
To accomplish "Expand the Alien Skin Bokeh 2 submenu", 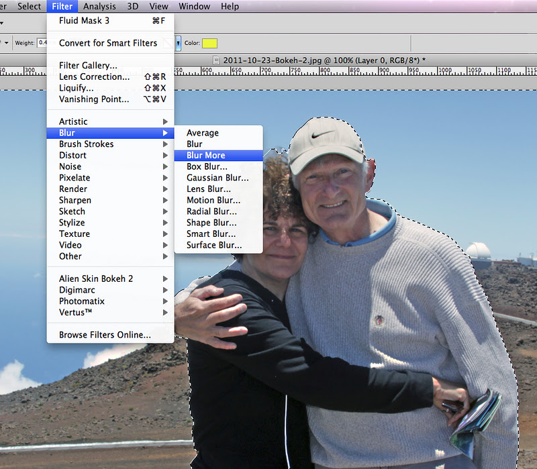I will [x=95, y=278].
